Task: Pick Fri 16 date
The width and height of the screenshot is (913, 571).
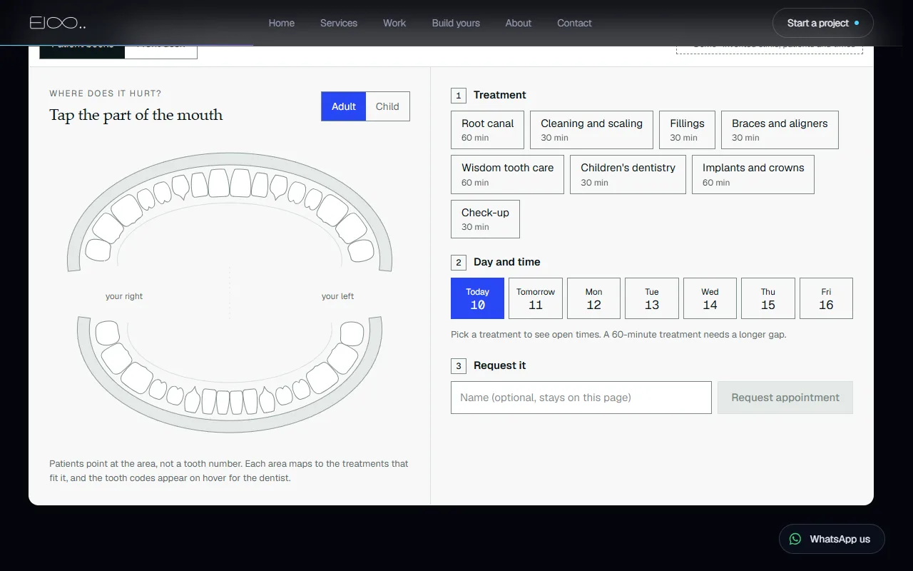Action: point(826,298)
